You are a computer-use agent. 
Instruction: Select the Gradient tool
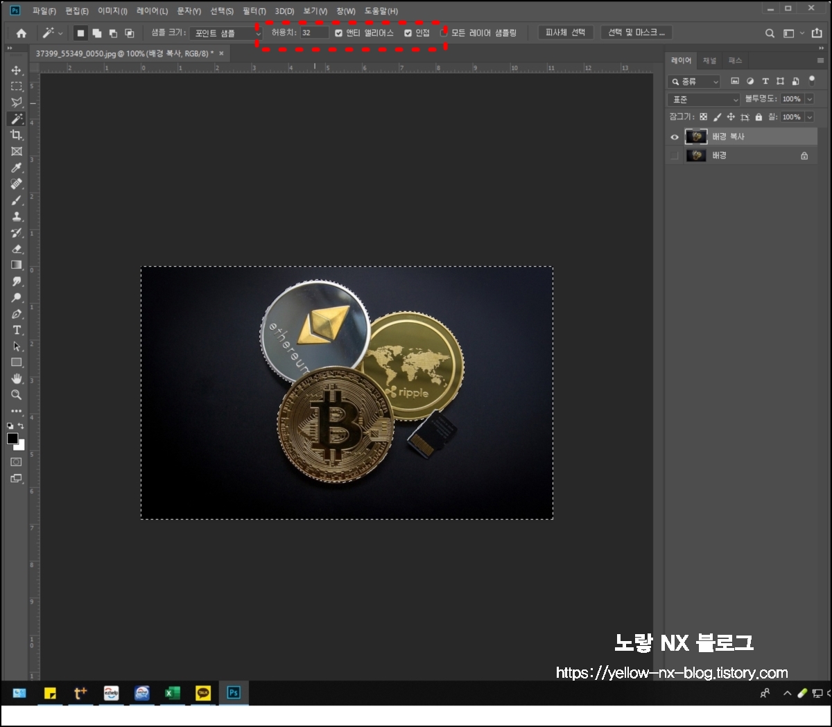pos(17,265)
